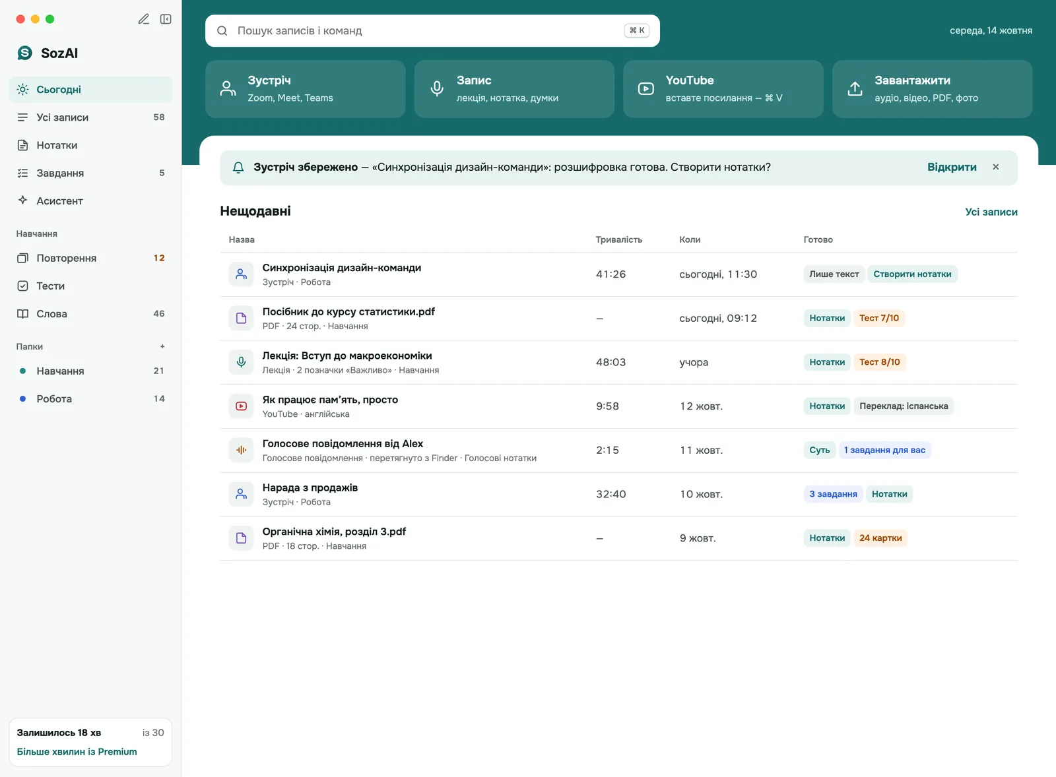Dismiss the saved meeting notification banner
Screen dimensions: 1056x777
tap(996, 167)
